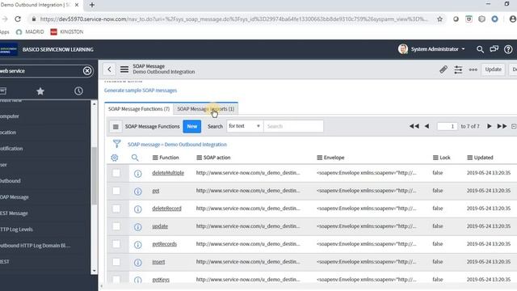Open more options ellipsis icon

coord(473,70)
